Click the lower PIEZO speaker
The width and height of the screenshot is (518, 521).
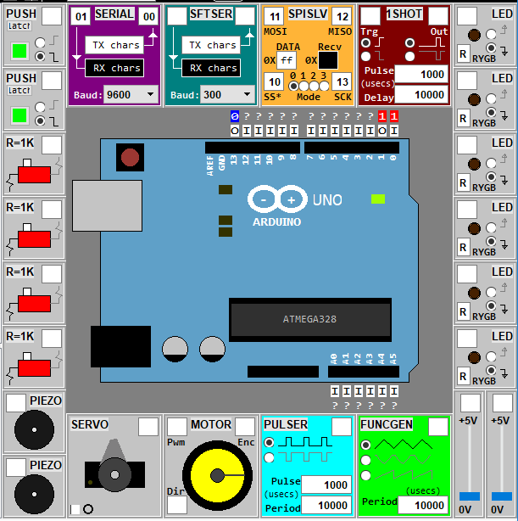click(34, 494)
